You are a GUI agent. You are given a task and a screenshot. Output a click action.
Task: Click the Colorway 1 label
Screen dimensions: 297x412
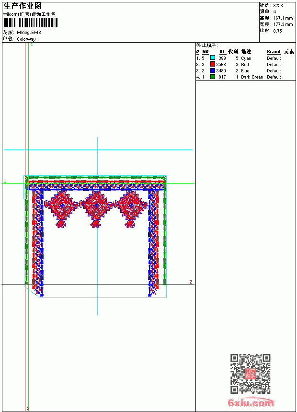28,39
